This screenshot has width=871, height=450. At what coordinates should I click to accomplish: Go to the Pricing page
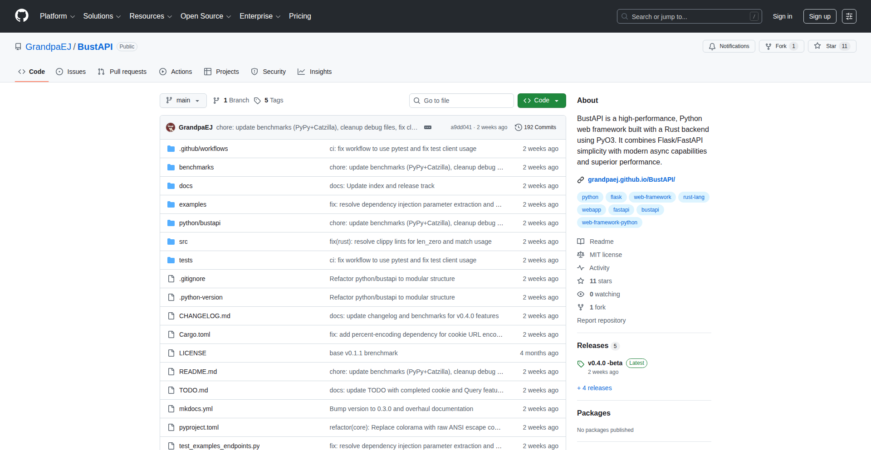click(x=300, y=16)
